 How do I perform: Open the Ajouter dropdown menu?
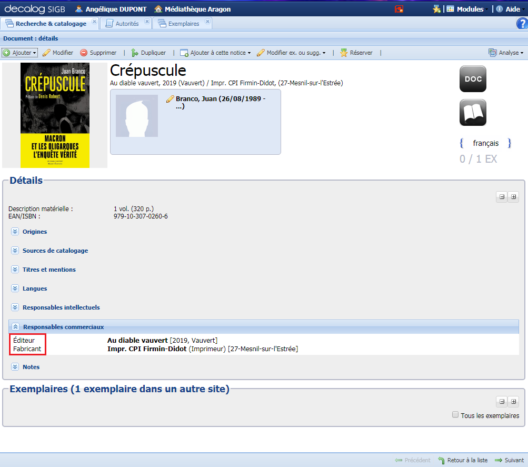pyautogui.click(x=19, y=52)
